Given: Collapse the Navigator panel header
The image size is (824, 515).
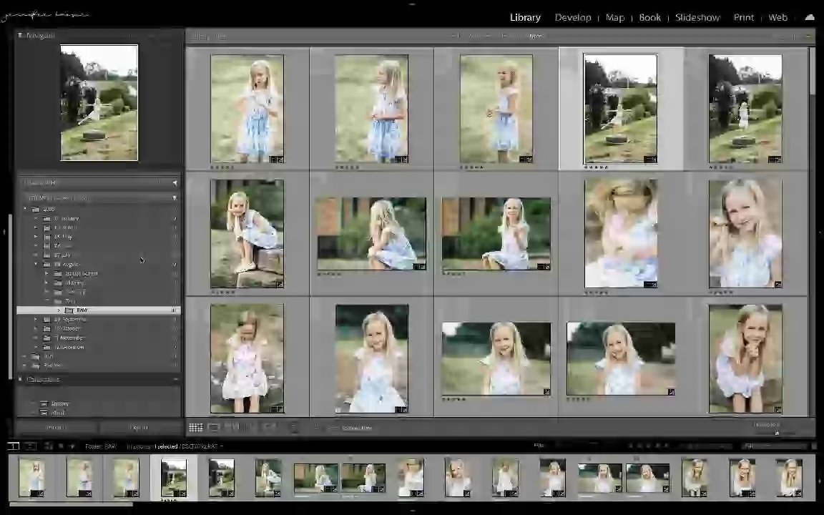Looking at the screenshot, I should coord(99,35).
